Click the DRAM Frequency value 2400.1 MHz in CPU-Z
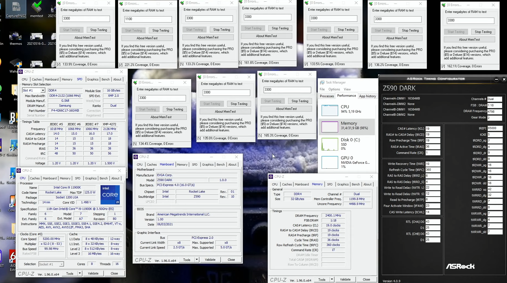The width and height of the screenshot is (507, 283). [333, 216]
